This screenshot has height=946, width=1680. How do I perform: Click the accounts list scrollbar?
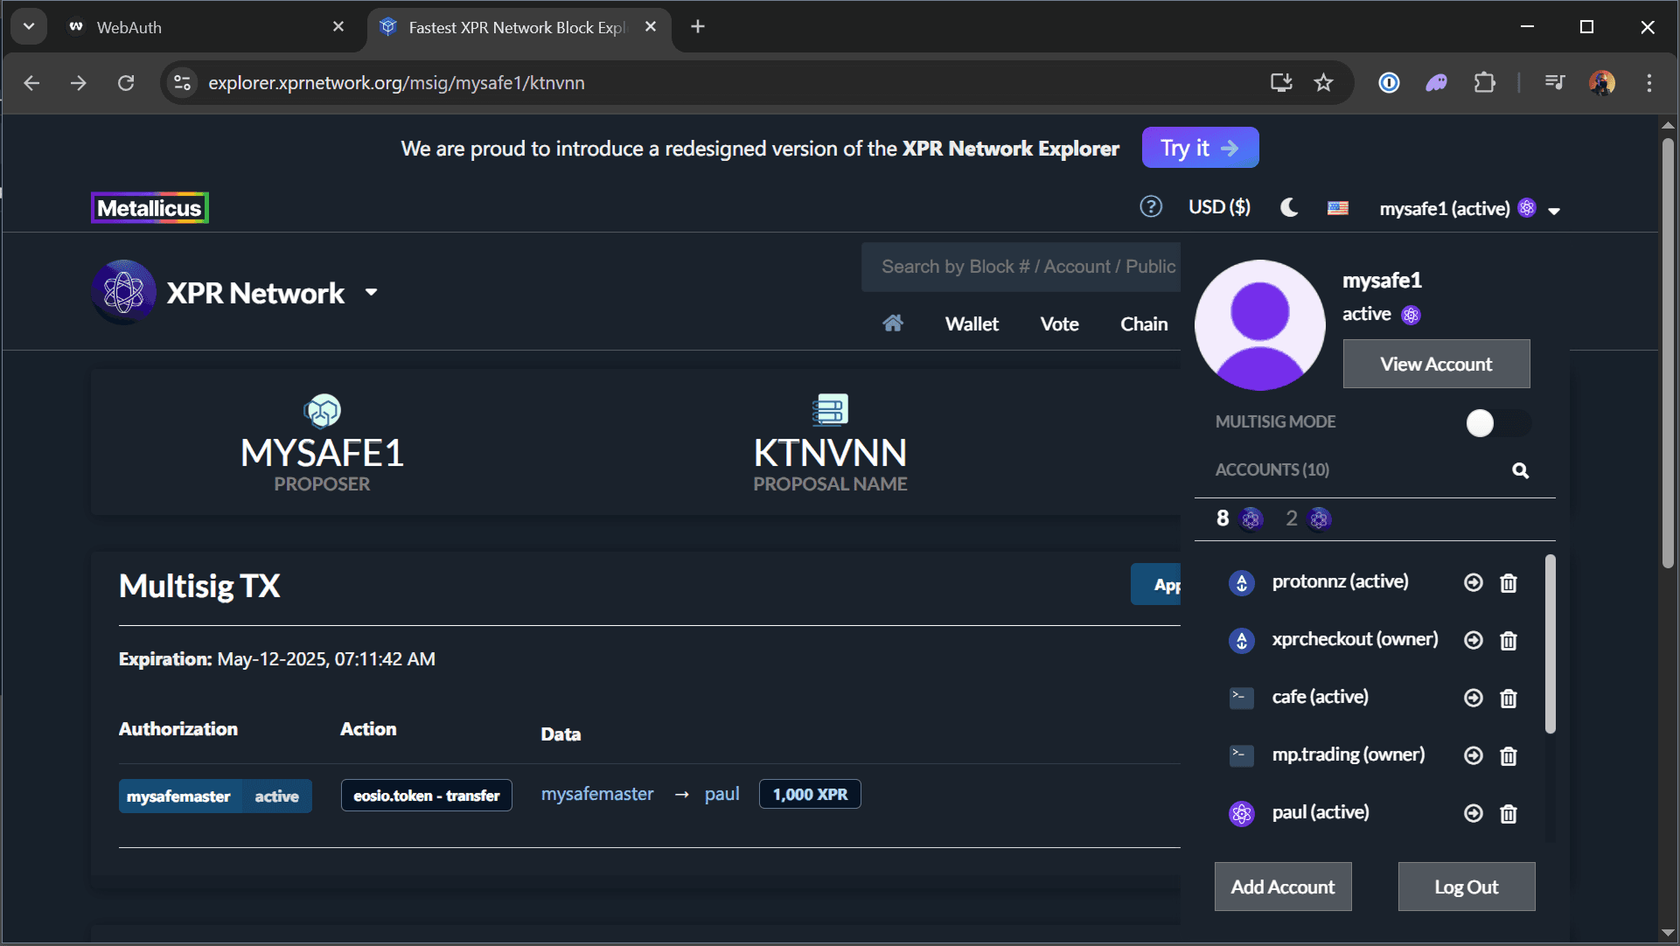pos(1550,644)
